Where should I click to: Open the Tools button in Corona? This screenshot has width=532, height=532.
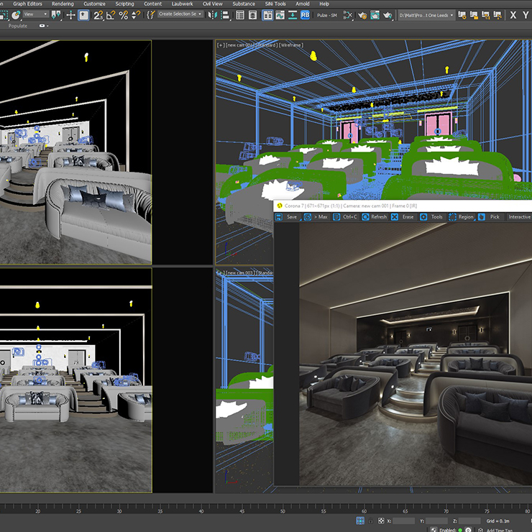pyautogui.click(x=431, y=217)
